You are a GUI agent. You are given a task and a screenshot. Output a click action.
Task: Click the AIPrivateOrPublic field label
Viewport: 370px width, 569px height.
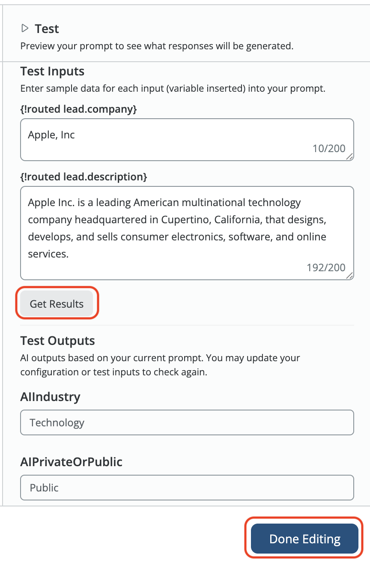71,461
